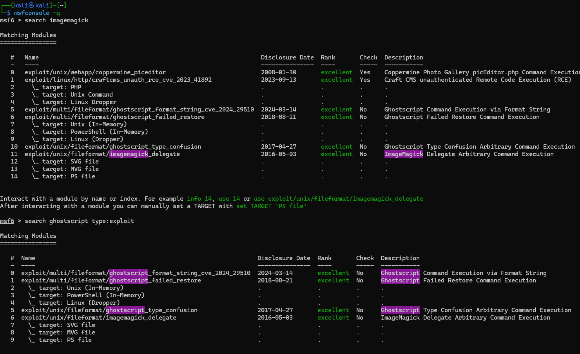The height and width of the screenshot is (354, 580).
Task: Click first 'Matching Modules' heading
Action: tap(28, 35)
